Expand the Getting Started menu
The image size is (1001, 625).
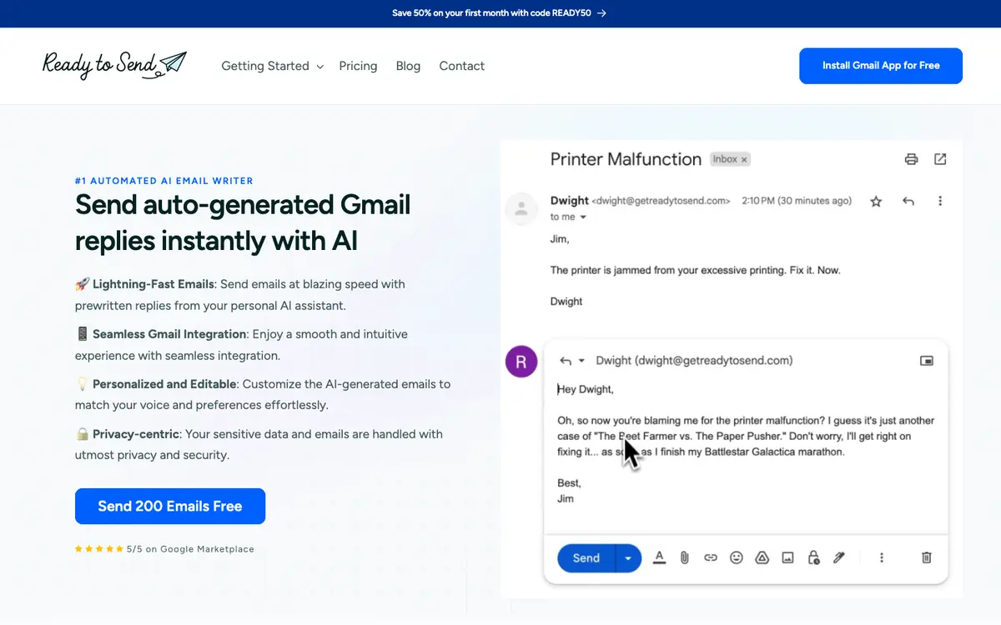coord(272,66)
